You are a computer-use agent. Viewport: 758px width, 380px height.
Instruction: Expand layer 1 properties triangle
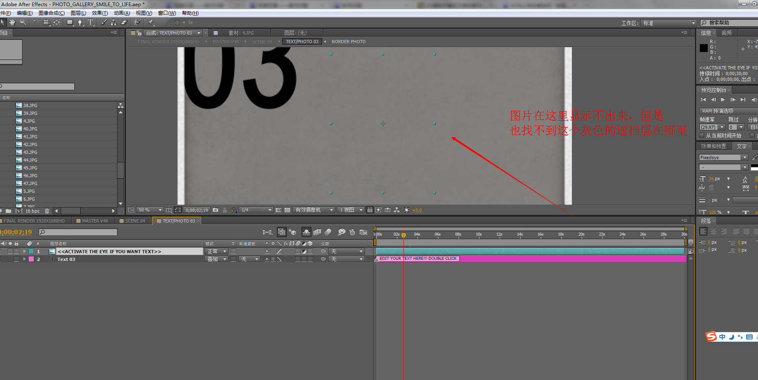[x=24, y=251]
